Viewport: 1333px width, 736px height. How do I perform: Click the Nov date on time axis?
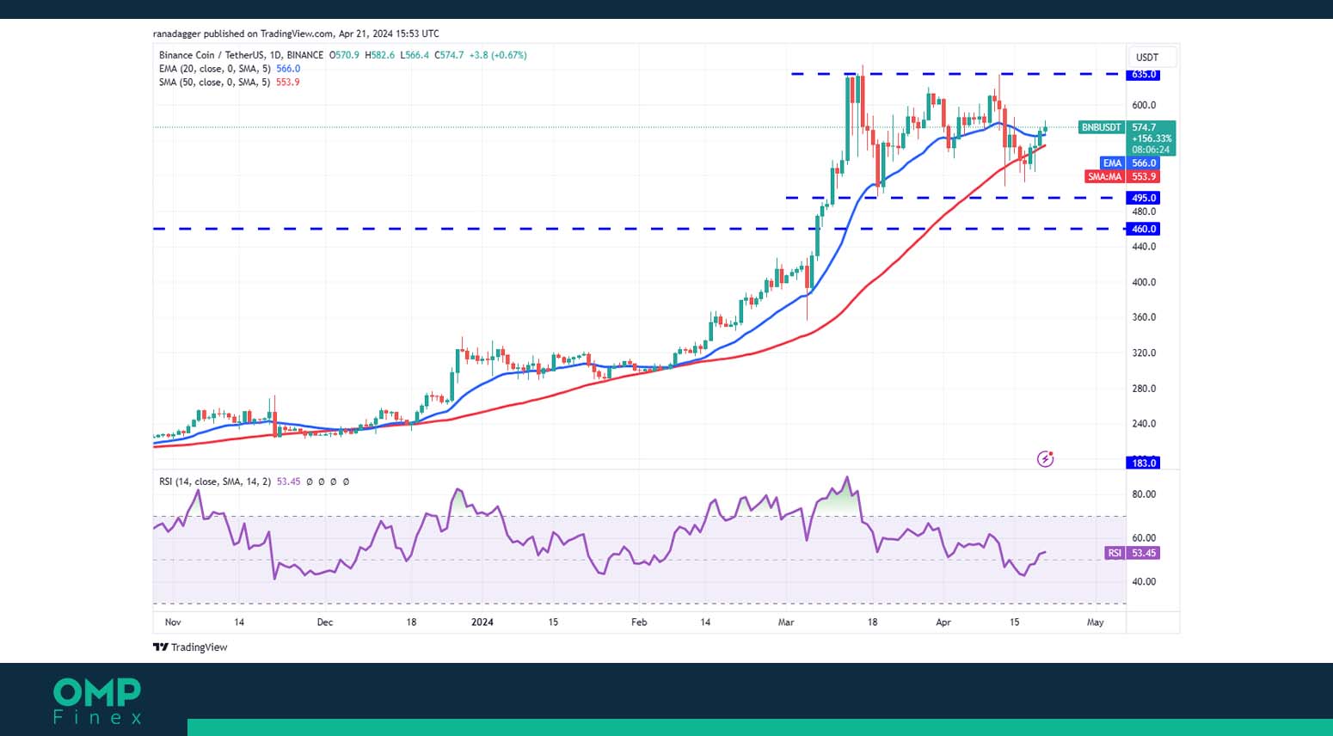point(173,623)
